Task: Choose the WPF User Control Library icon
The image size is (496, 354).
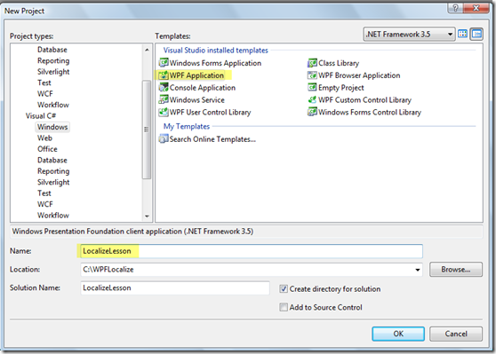Action: (x=164, y=112)
